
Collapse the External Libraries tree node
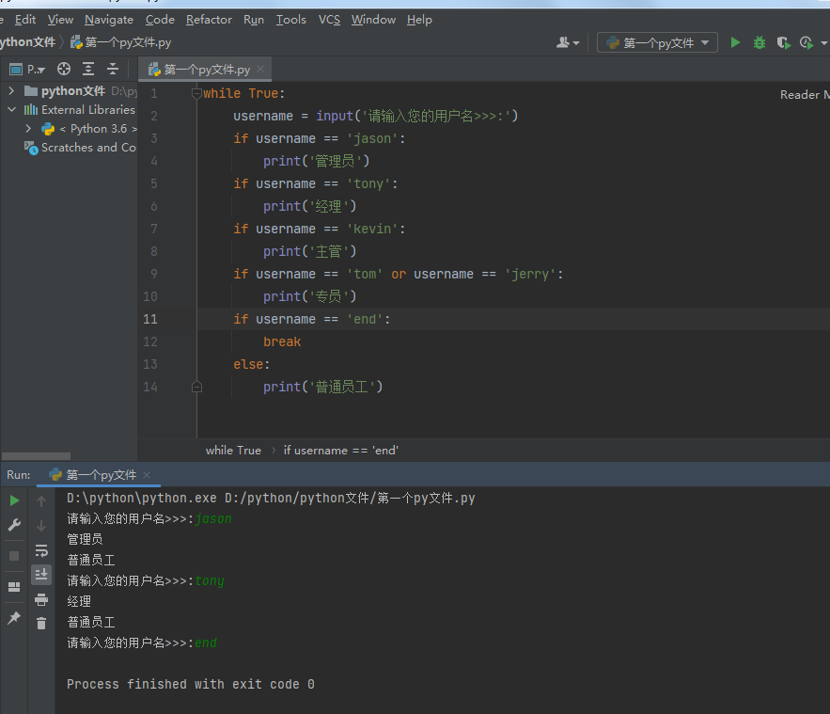(11, 110)
